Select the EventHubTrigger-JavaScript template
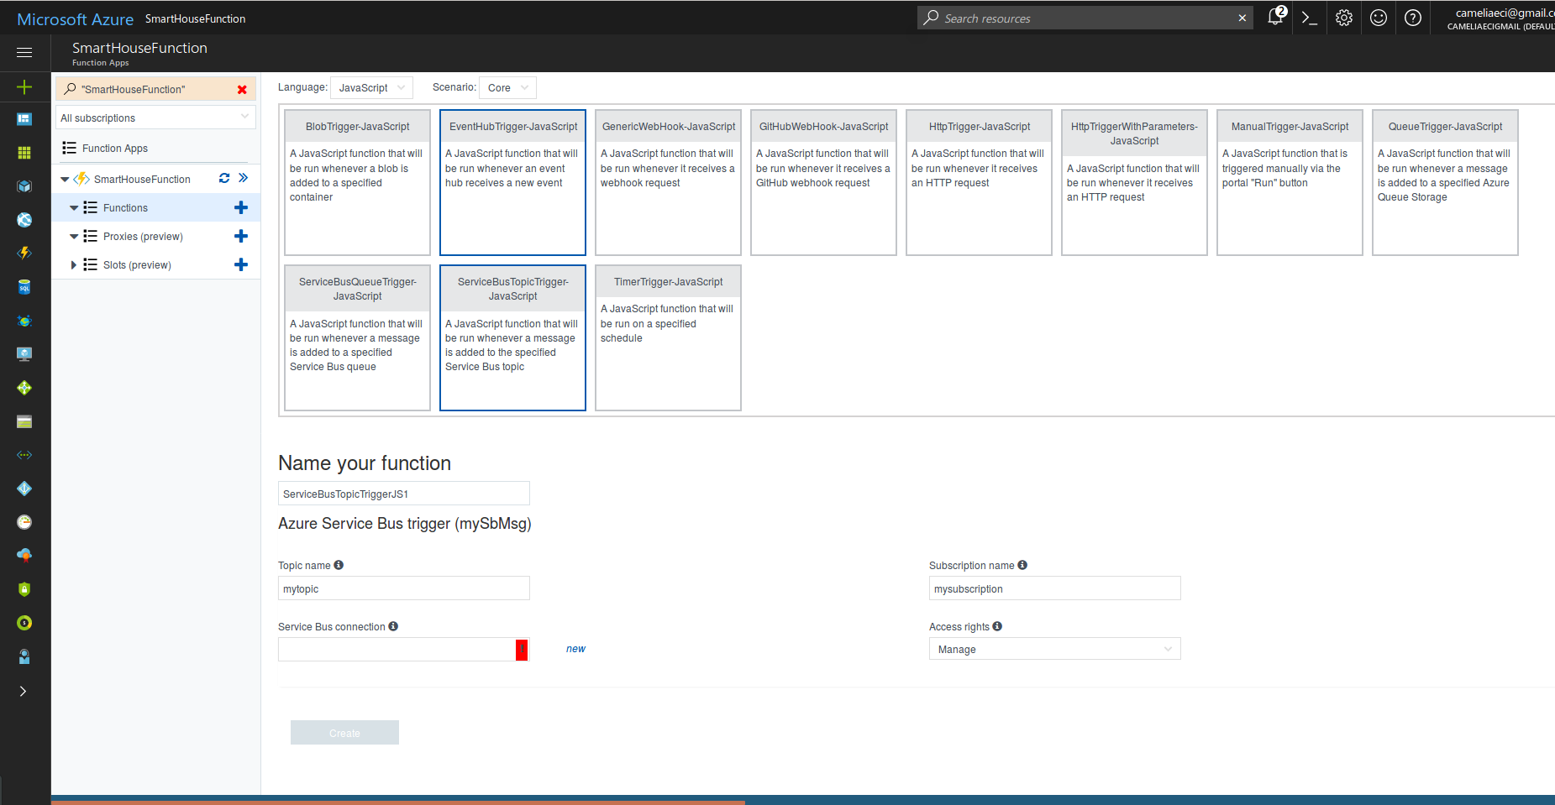 [x=512, y=182]
